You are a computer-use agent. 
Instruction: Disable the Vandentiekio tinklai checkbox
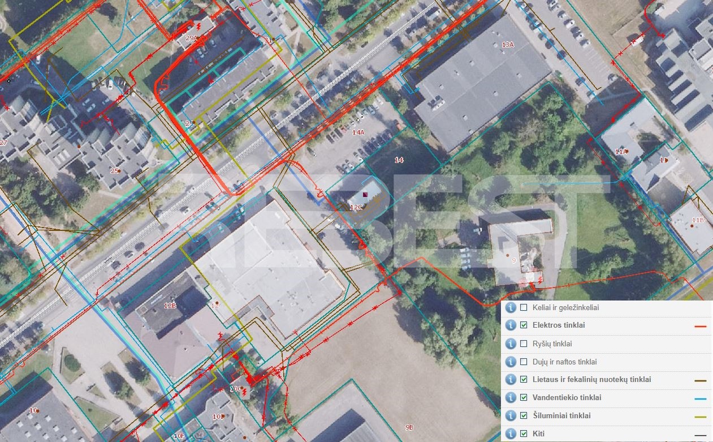pos(524,397)
